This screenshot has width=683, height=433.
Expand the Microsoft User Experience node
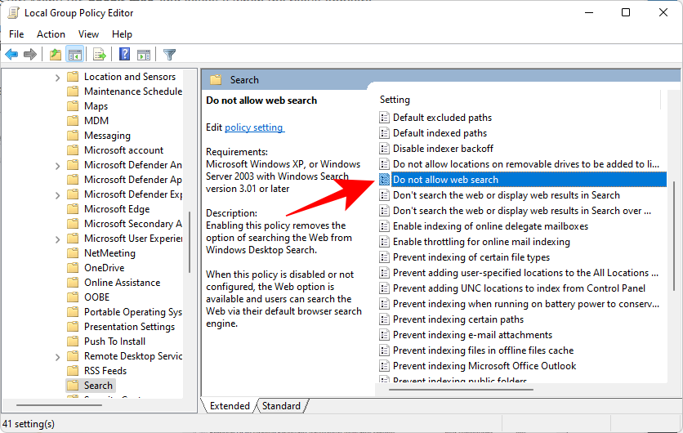[x=57, y=239]
